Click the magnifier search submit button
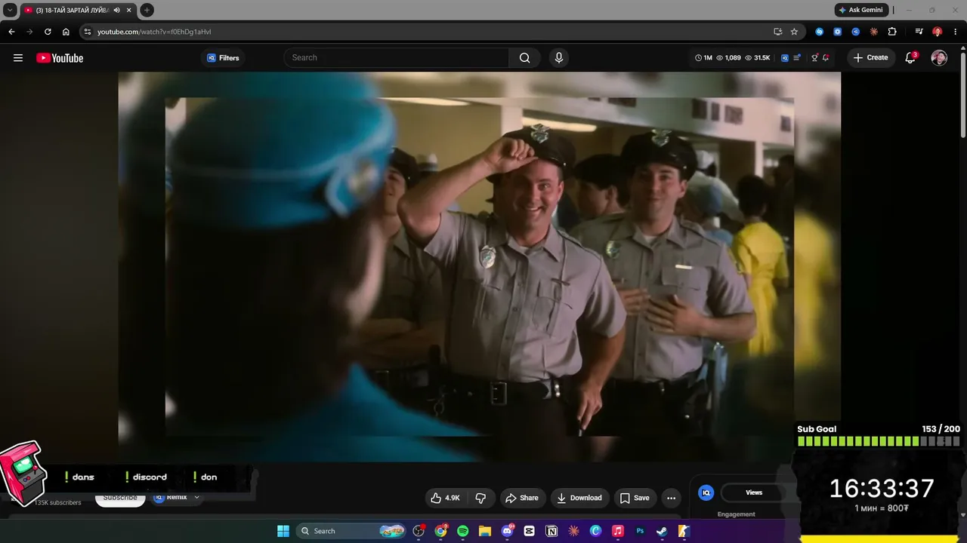Image resolution: width=967 pixels, height=543 pixels. coord(525,58)
